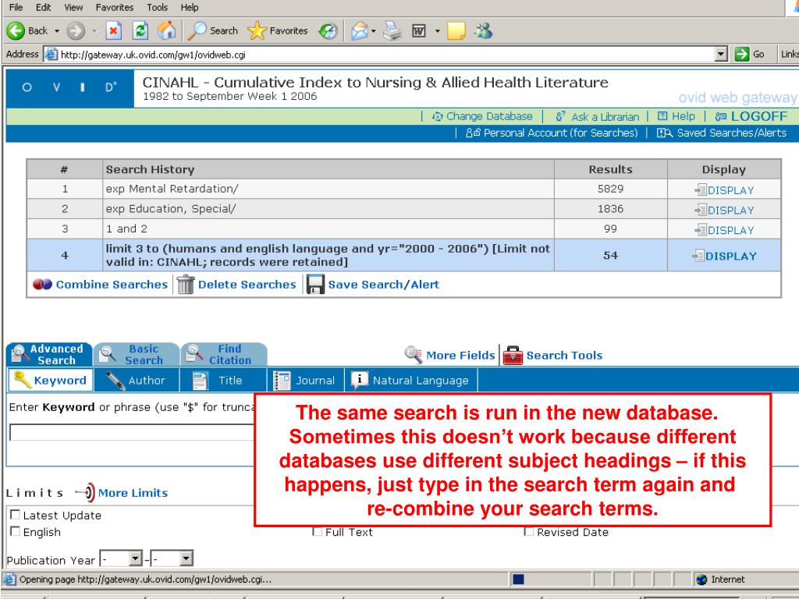The width and height of the screenshot is (799, 599).
Task: Check the Latest Update checkbox
Action: 16,515
